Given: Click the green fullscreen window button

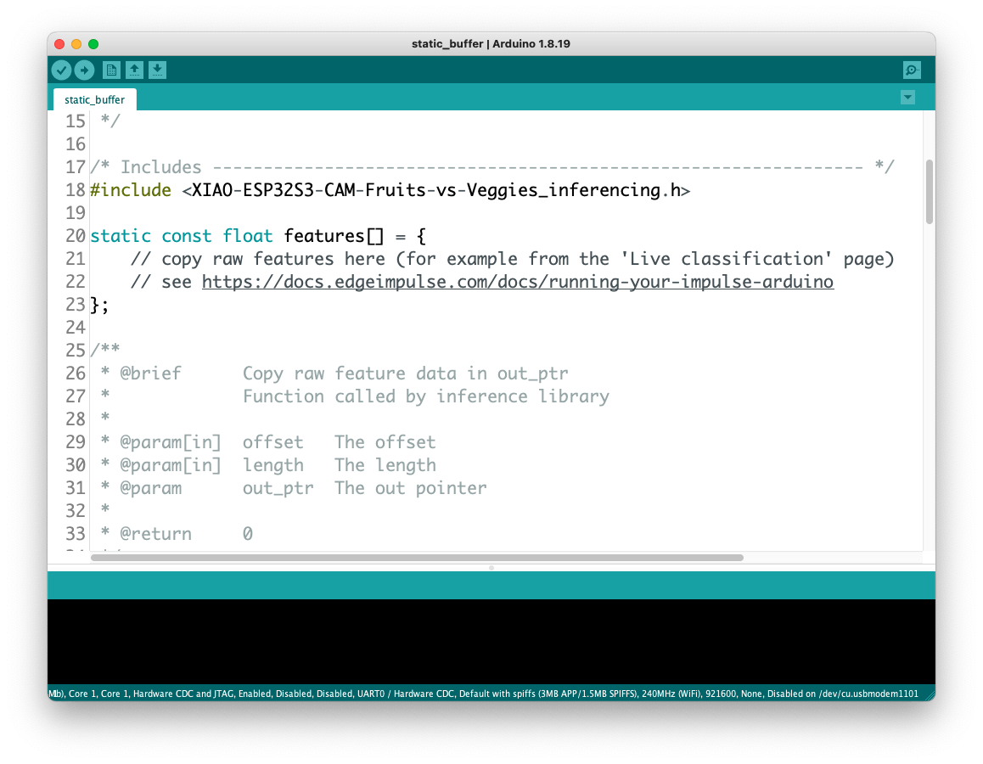Looking at the screenshot, I should (93, 44).
